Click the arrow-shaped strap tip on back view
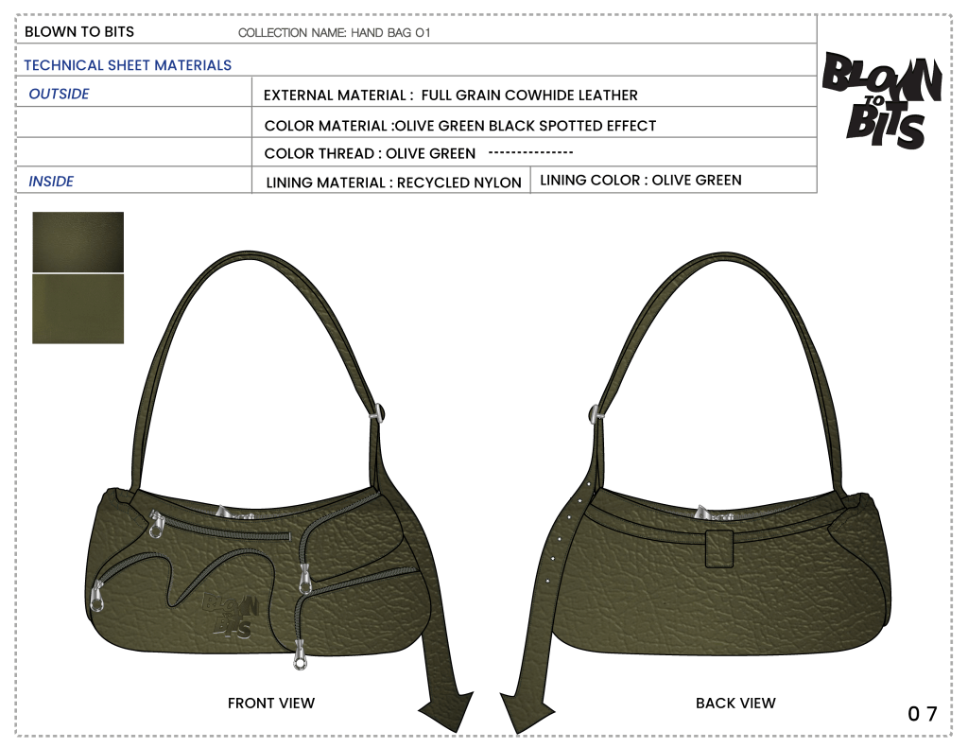Image resolution: width=968 pixels, height=748 pixels. point(519,706)
